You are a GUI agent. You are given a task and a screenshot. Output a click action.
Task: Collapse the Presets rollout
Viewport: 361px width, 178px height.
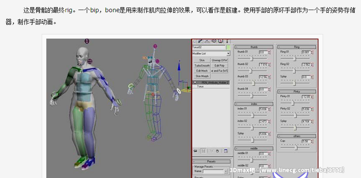coord(211,161)
